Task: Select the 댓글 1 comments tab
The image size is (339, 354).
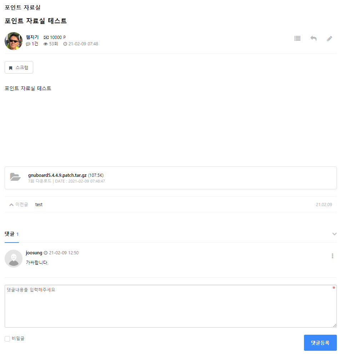Action: [x=12, y=234]
